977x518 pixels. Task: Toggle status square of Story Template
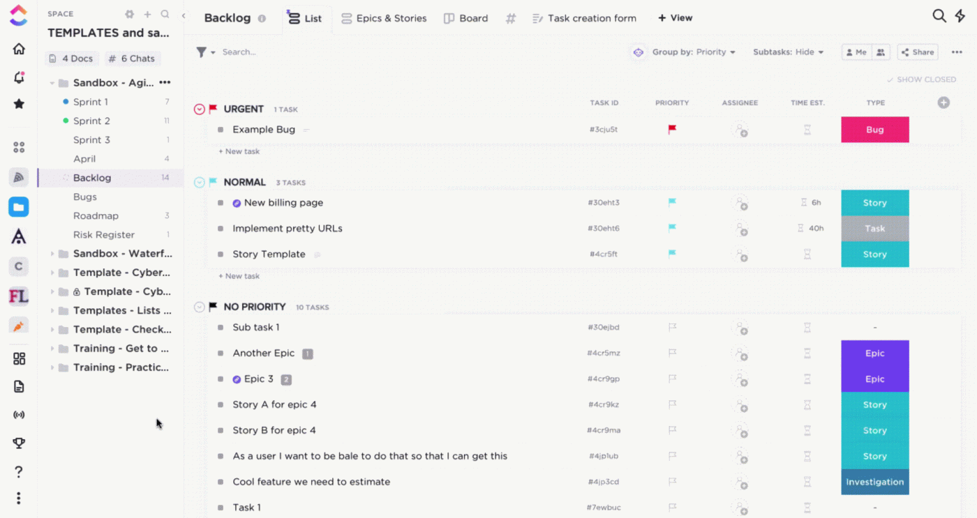[x=221, y=254]
